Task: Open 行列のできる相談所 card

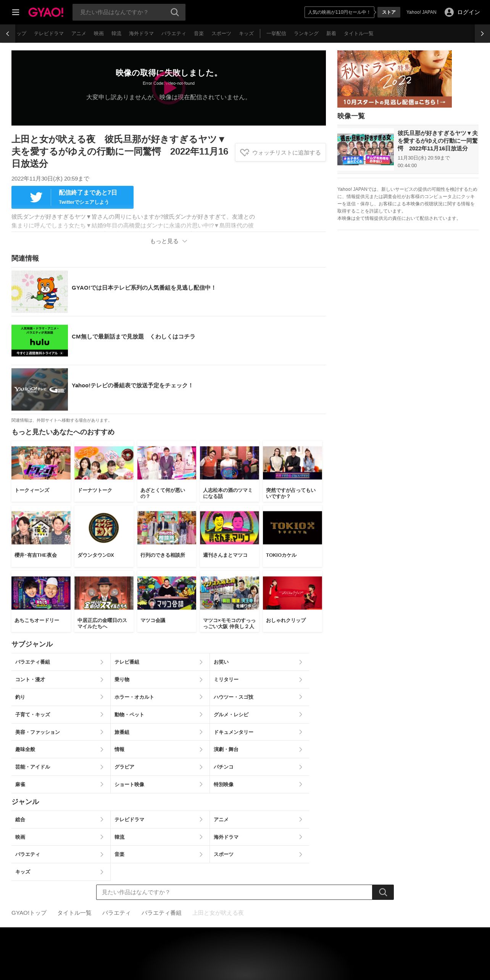Action: point(167,537)
